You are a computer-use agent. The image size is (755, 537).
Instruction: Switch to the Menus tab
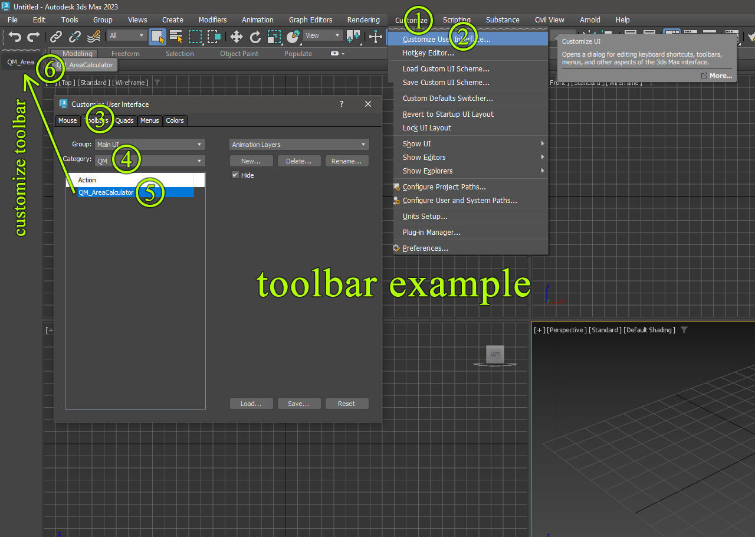click(150, 120)
